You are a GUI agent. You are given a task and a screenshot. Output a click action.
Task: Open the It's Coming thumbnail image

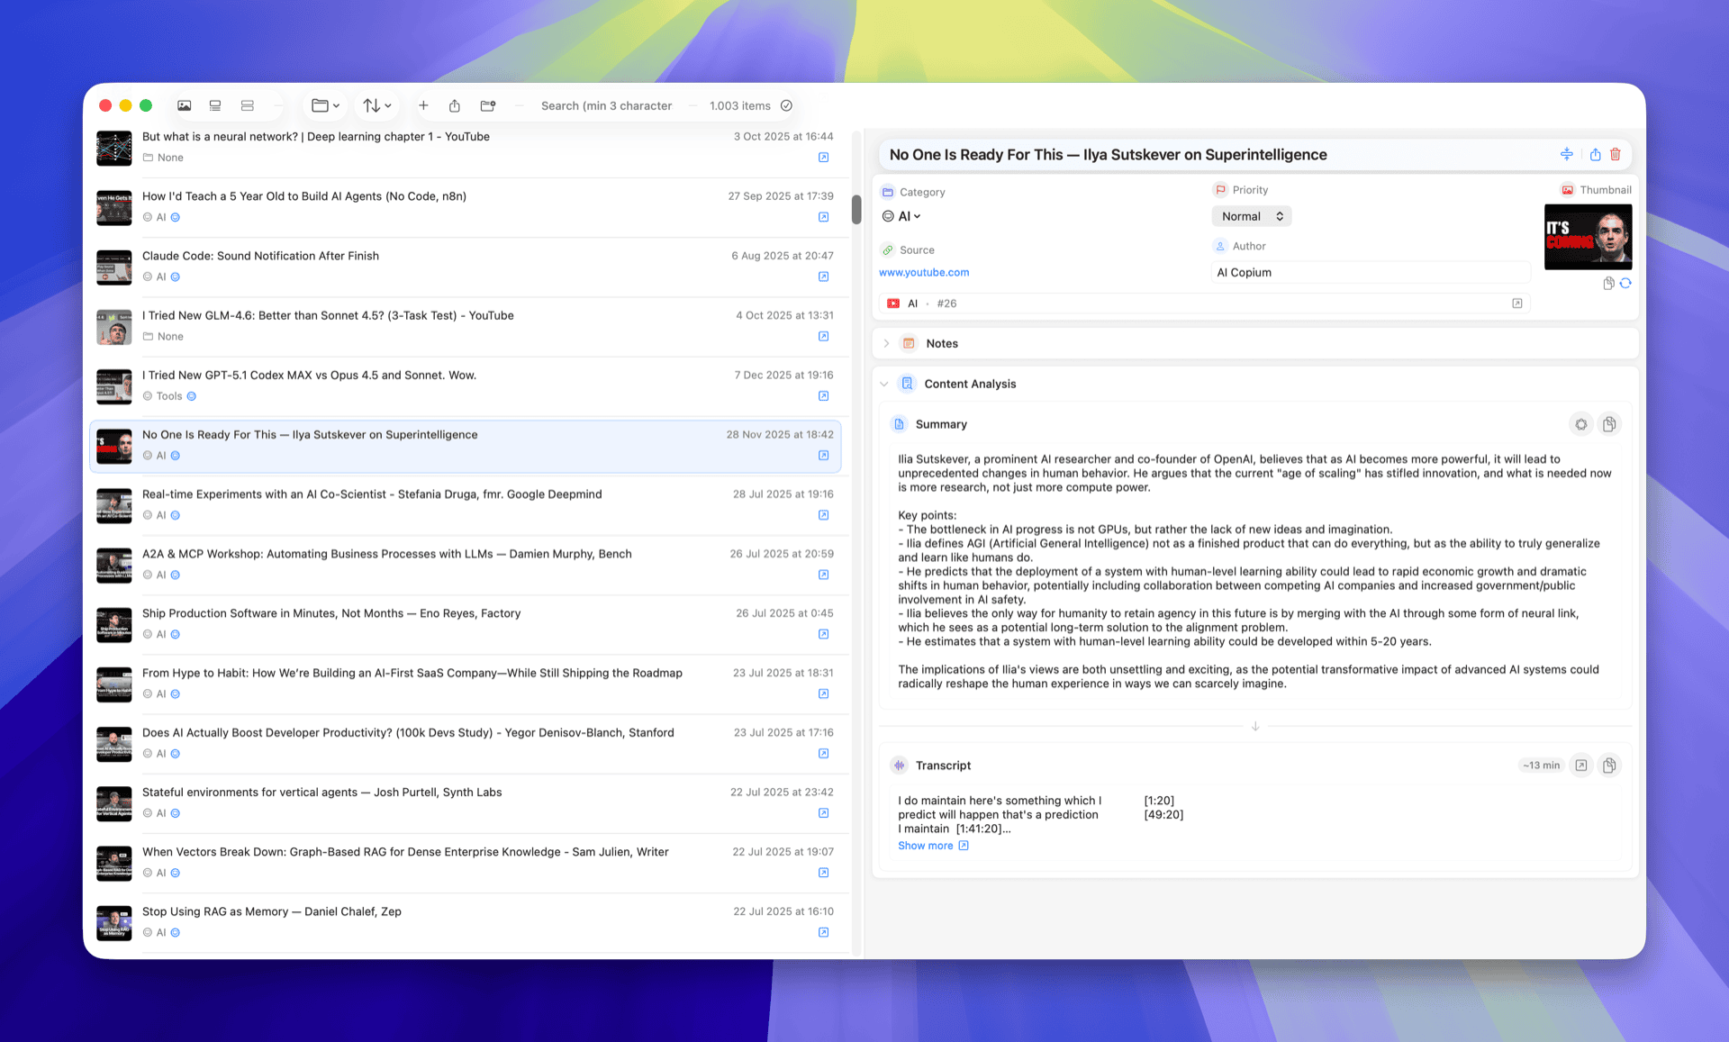point(1588,237)
